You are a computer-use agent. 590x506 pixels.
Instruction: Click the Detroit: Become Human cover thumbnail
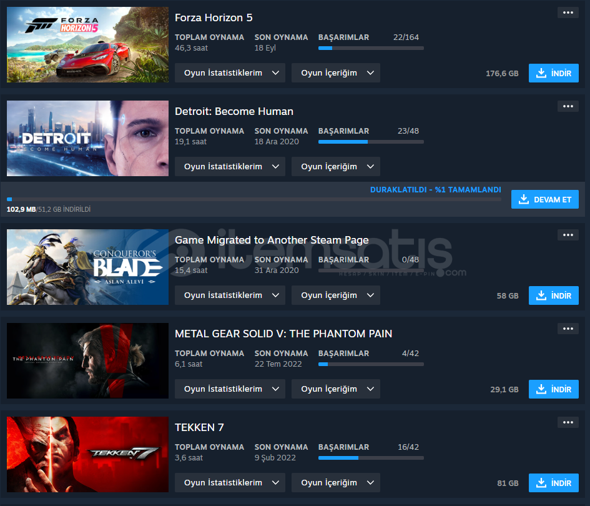(x=87, y=138)
